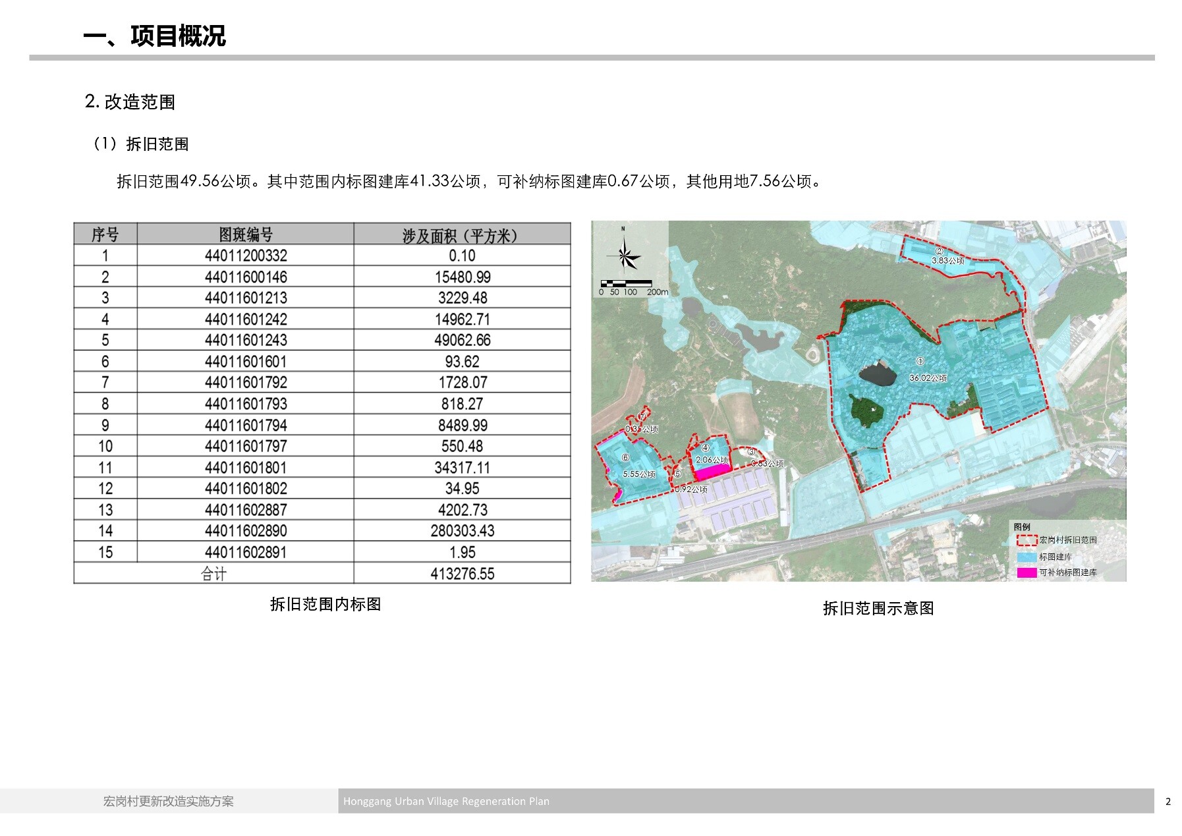
Task: Click the Honggang Urban Village Regeneration Plan footer
Action: (446, 801)
